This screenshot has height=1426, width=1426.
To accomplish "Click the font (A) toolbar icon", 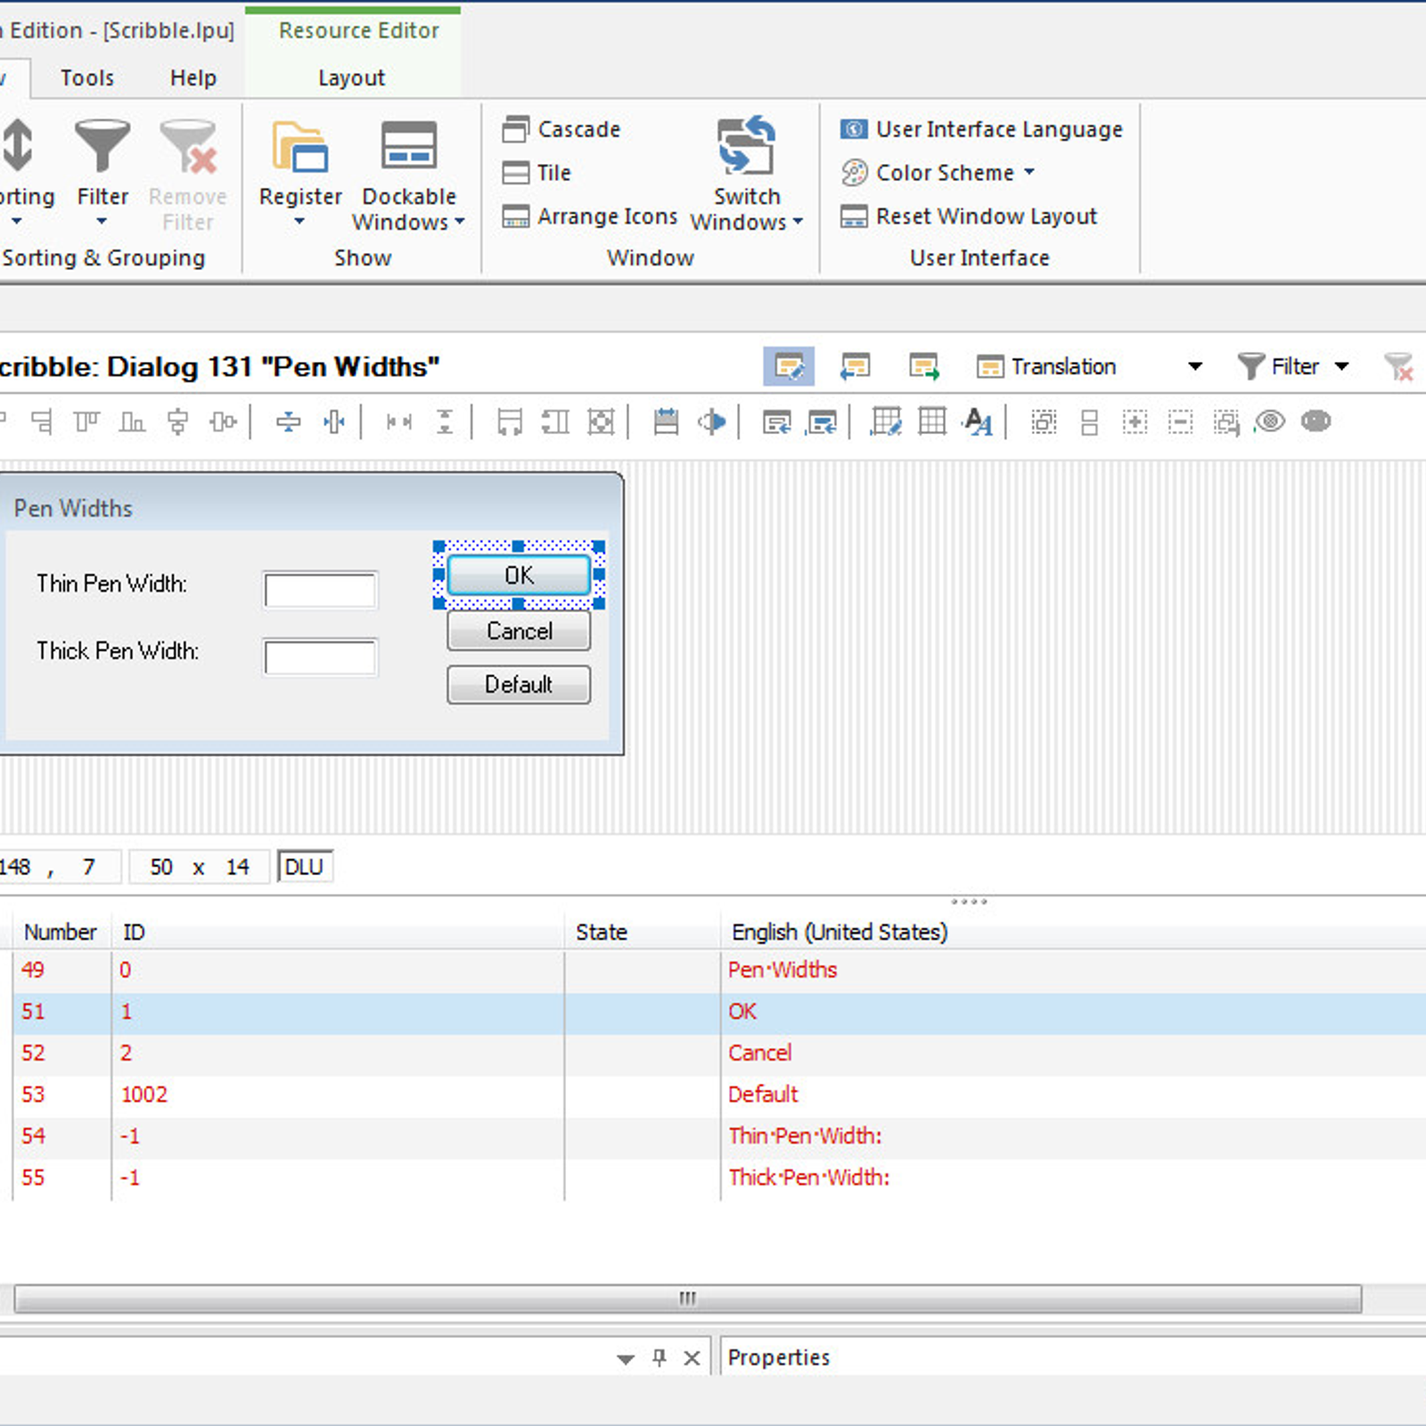I will pyautogui.click(x=978, y=422).
